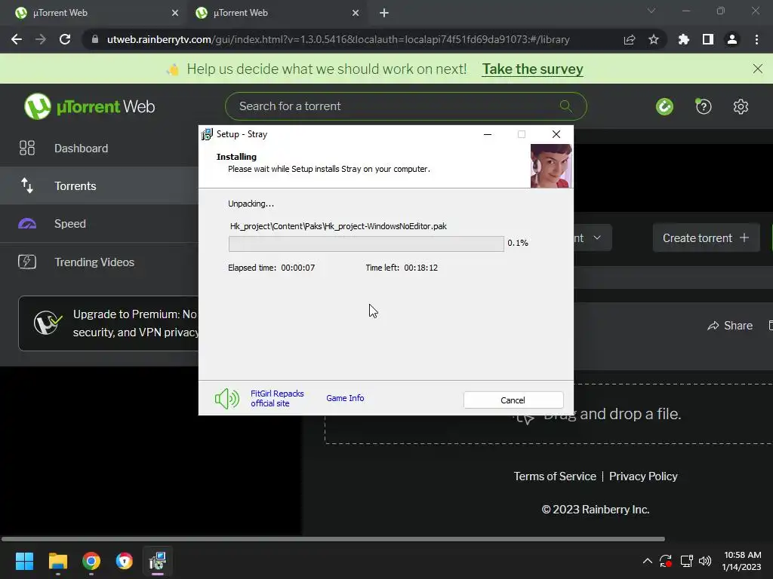Click the volume tray icon
The height and width of the screenshot is (579, 773).
pos(705,561)
